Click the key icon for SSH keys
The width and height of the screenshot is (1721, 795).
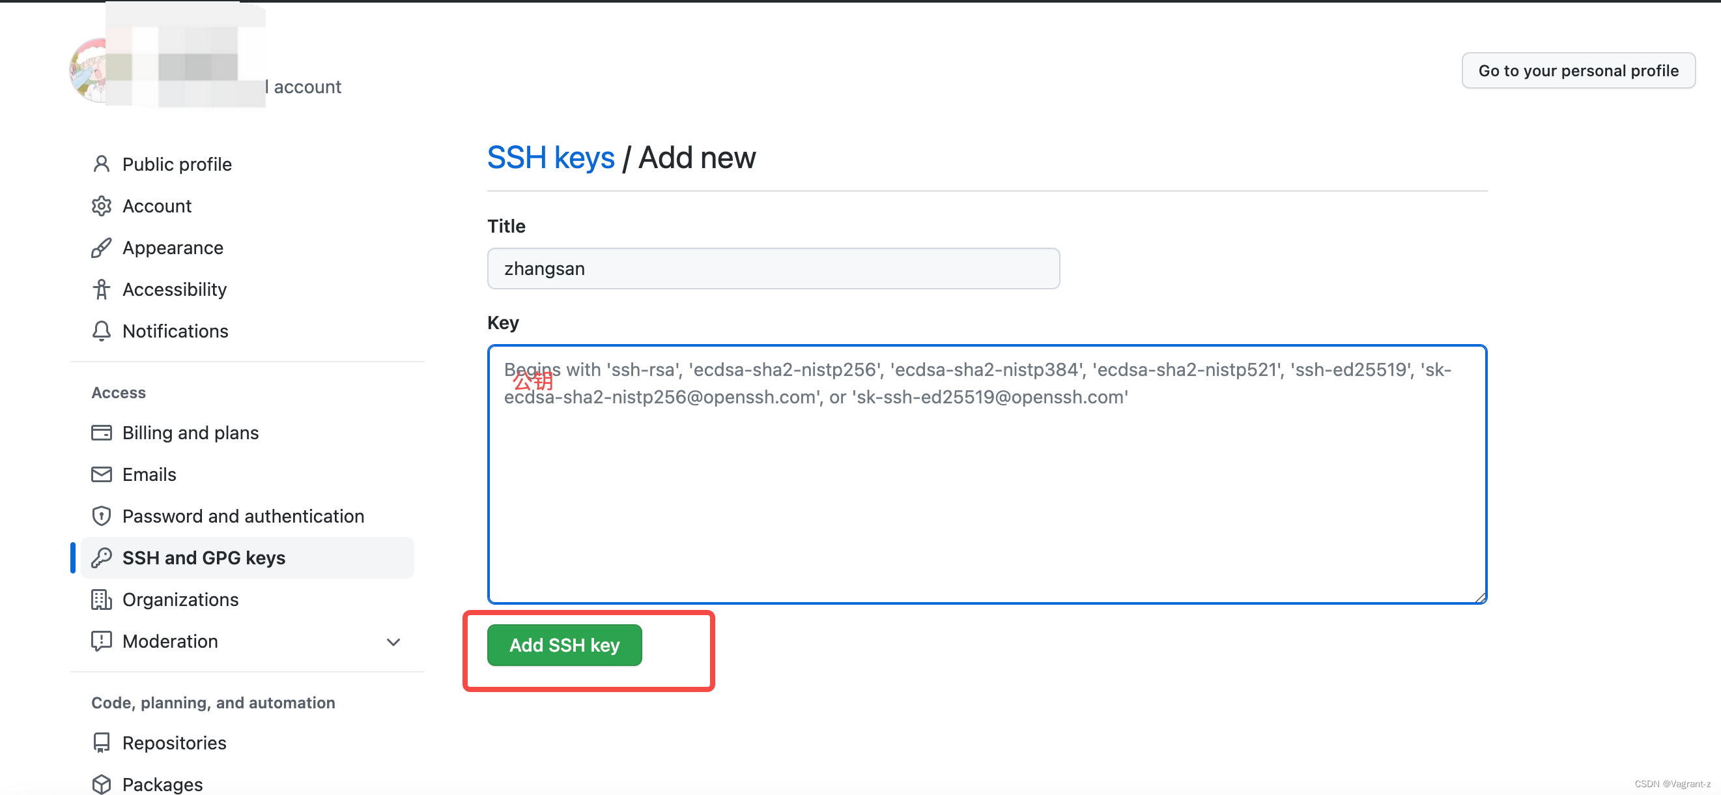101,558
